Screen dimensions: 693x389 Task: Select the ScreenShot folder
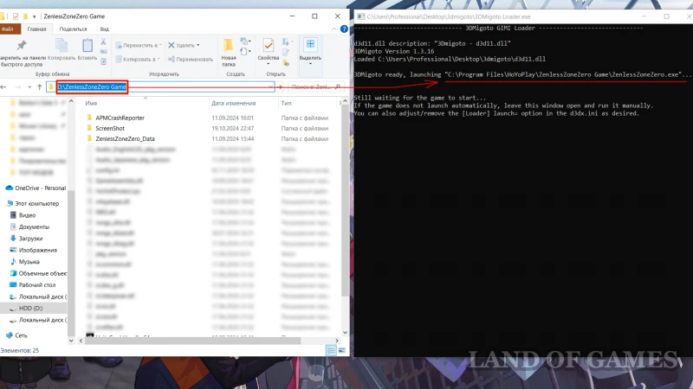(110, 128)
